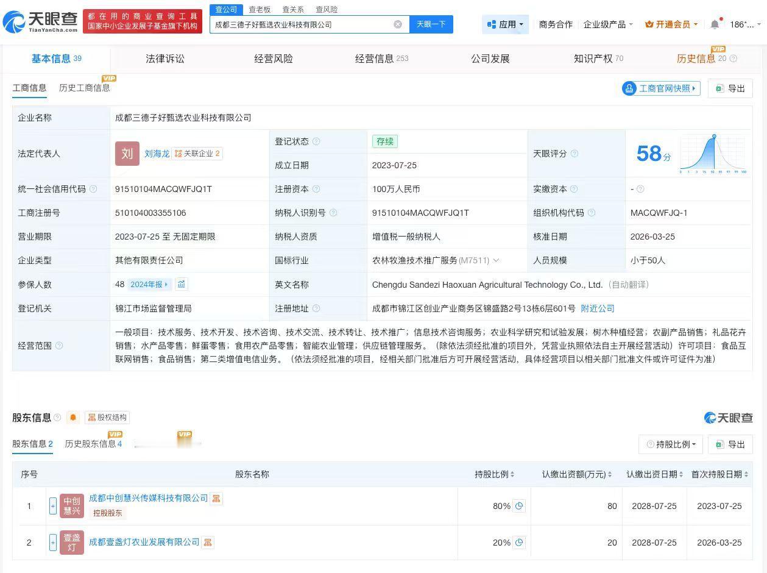Open the 法律诉讼 tab
The width and height of the screenshot is (767, 573).
(165, 59)
